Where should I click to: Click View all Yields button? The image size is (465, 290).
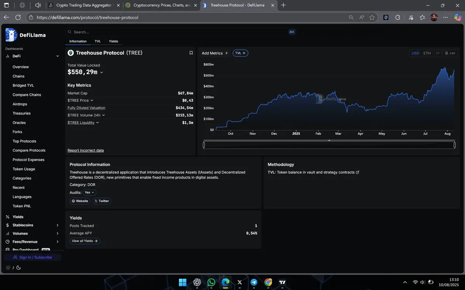[85, 241]
